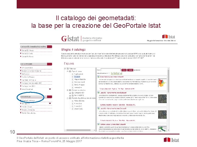Open Gistat Bt.Flussi menu entry
Image resolution: width=197 pixels, height=147 pixels.
point(28,57)
